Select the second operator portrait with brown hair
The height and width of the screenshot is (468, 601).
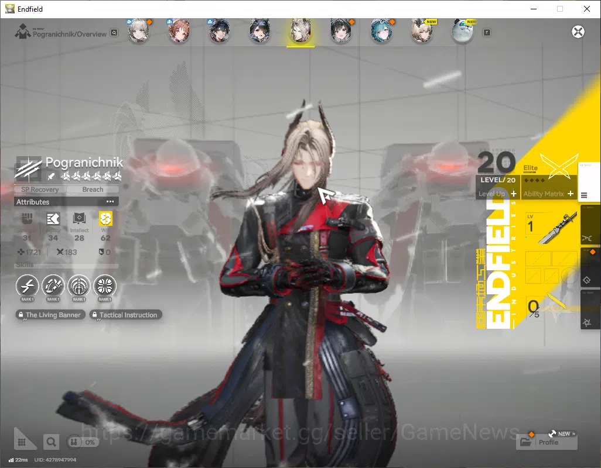pyautogui.click(x=179, y=30)
